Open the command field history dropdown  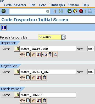coord(47,11)
